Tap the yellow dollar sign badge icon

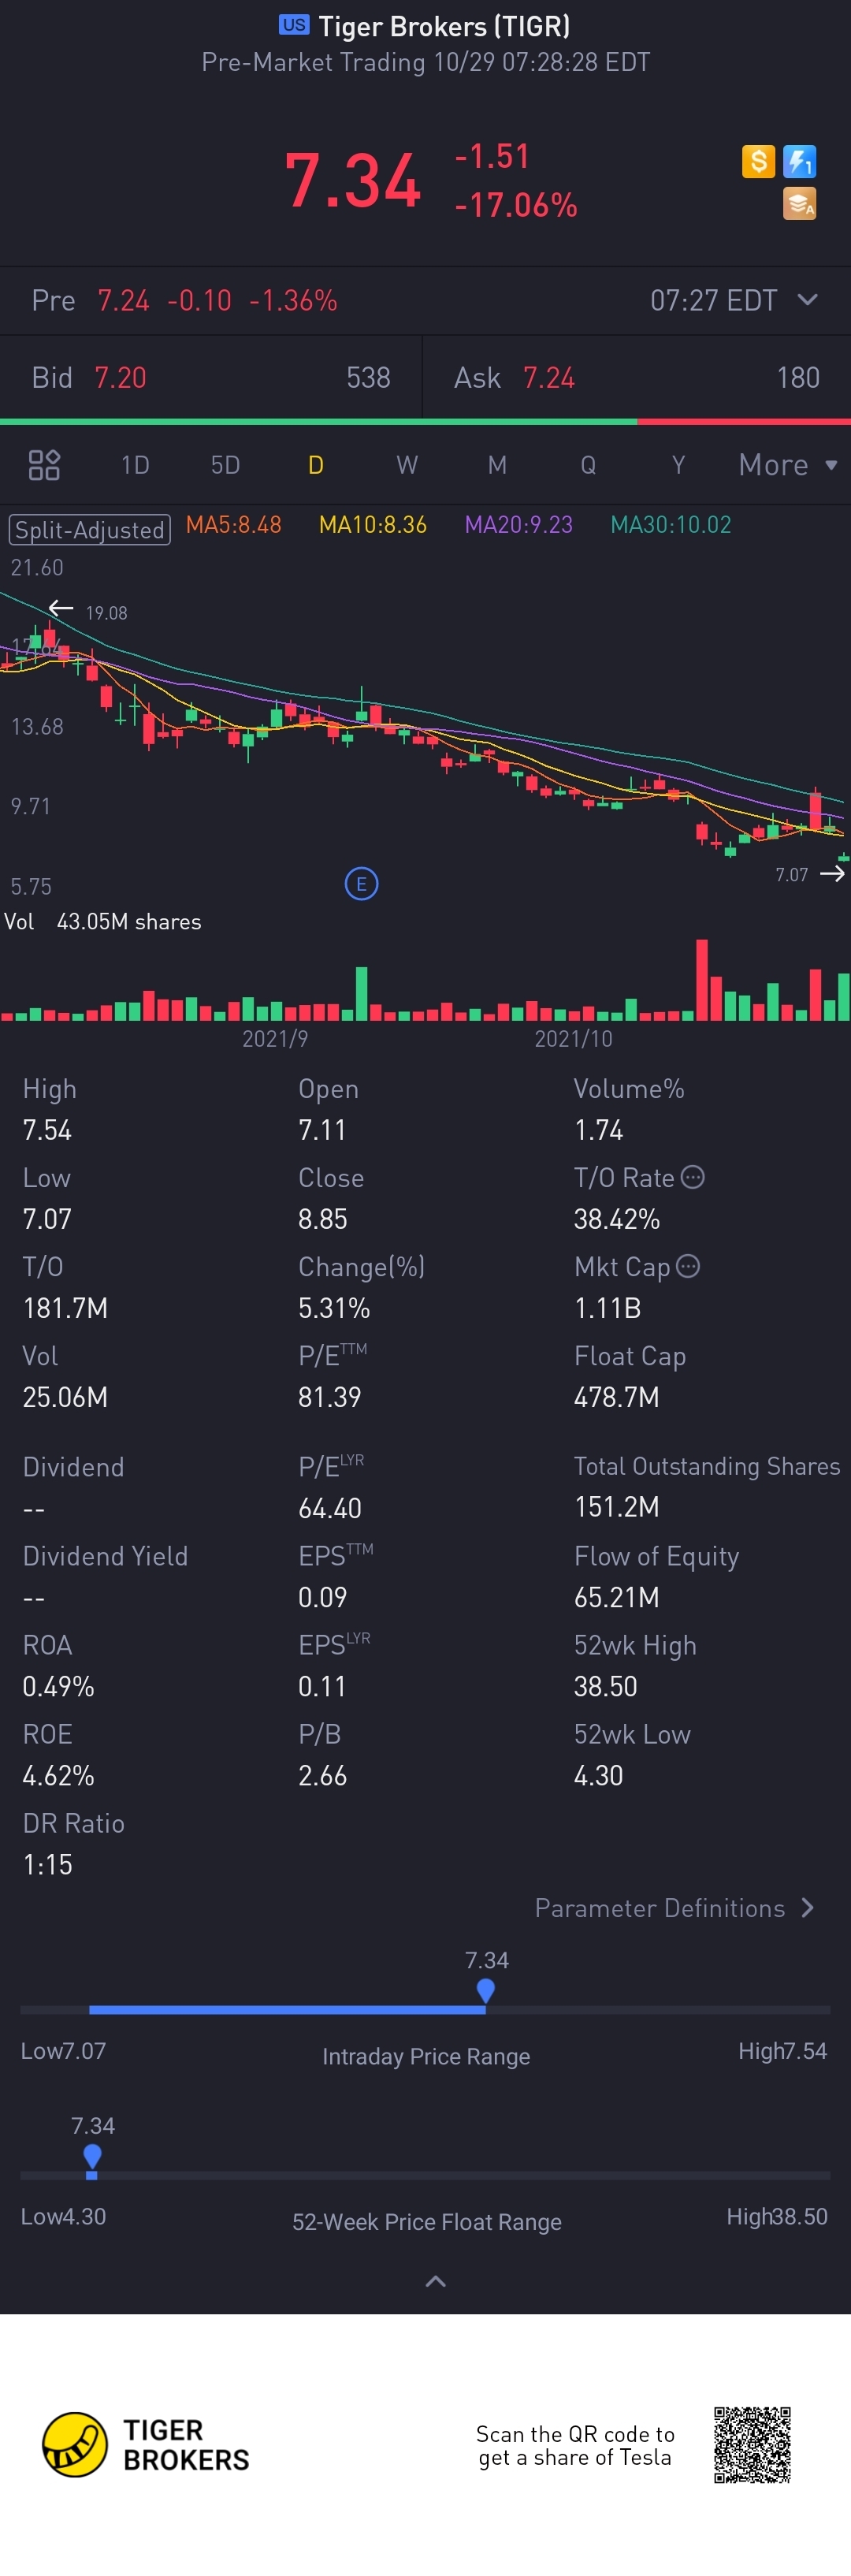click(758, 161)
